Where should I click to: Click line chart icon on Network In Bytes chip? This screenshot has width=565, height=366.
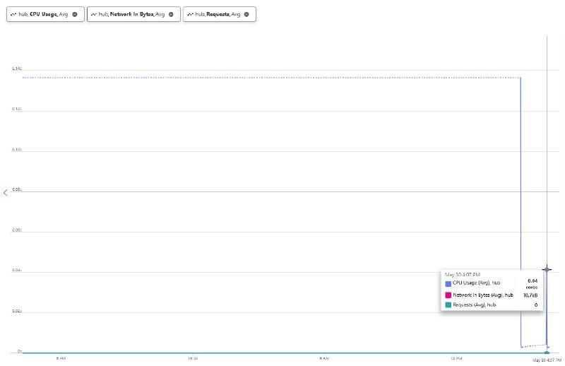94,14
